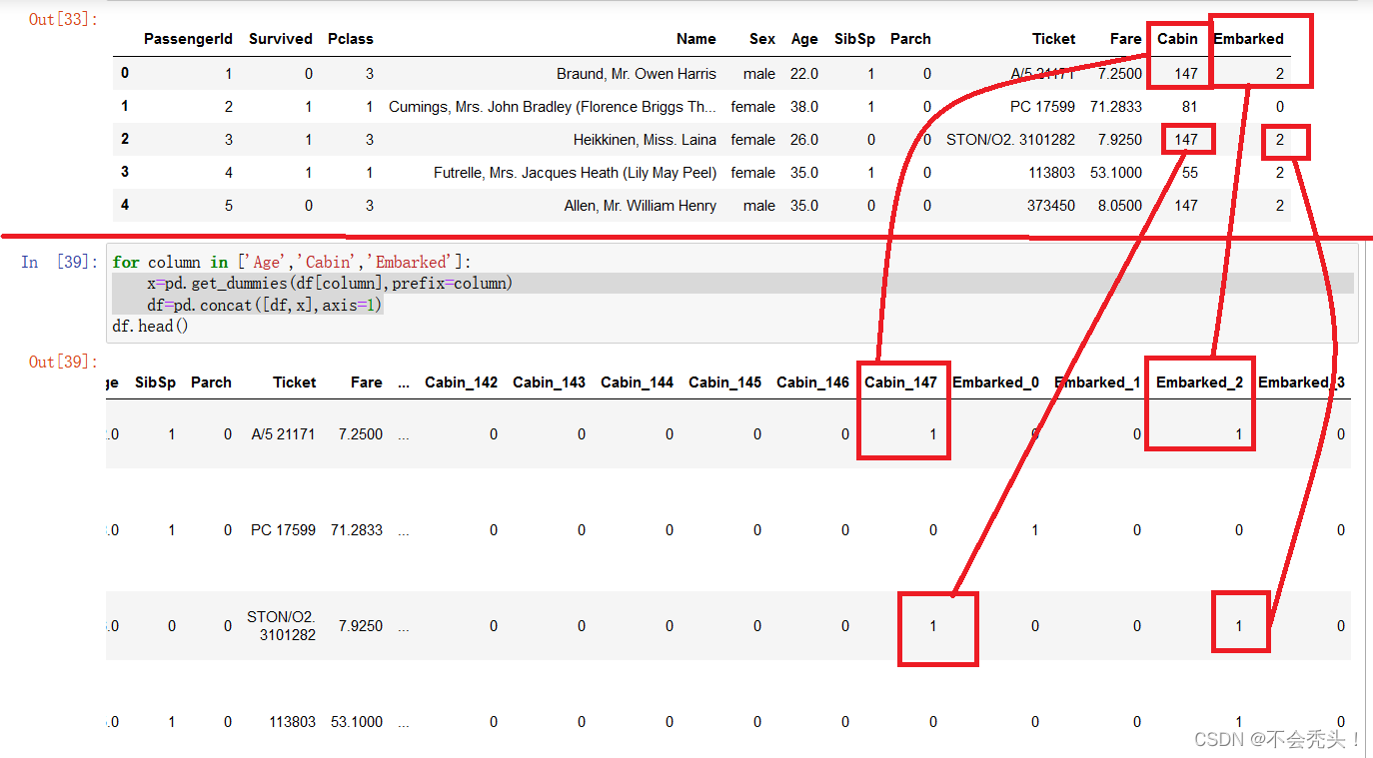Click the Cabin_143 column header

click(x=549, y=382)
